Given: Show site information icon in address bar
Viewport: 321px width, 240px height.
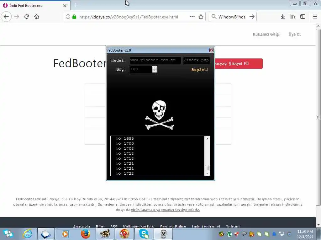Looking at the screenshot, I should [68, 17].
